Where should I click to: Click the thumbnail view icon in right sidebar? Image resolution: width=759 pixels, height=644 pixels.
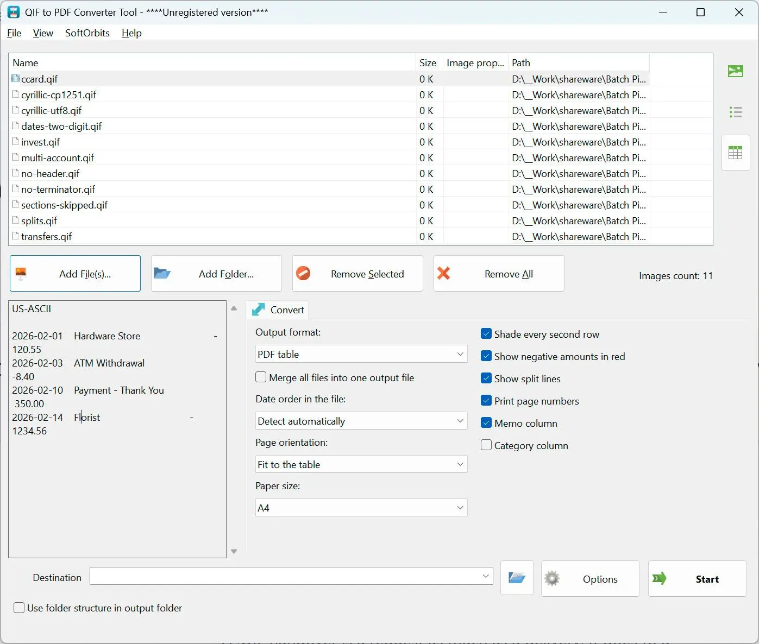pos(736,71)
